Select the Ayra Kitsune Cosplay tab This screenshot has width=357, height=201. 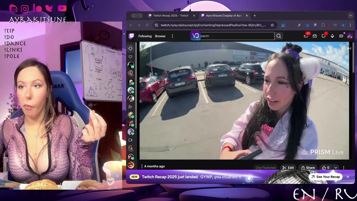coord(224,16)
